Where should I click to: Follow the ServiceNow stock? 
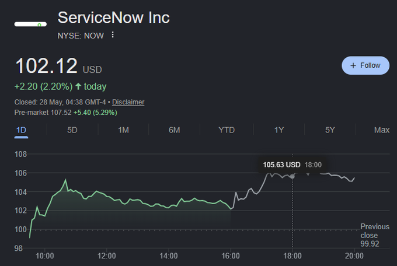tap(365, 65)
